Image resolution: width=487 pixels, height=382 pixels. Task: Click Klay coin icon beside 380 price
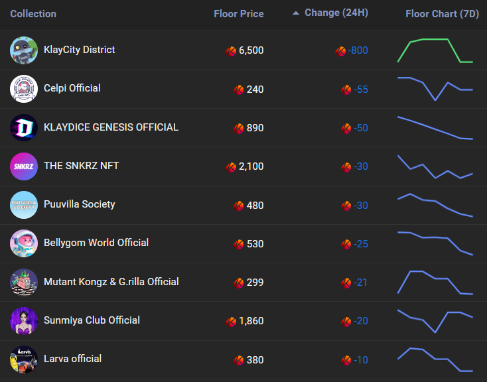(x=239, y=360)
